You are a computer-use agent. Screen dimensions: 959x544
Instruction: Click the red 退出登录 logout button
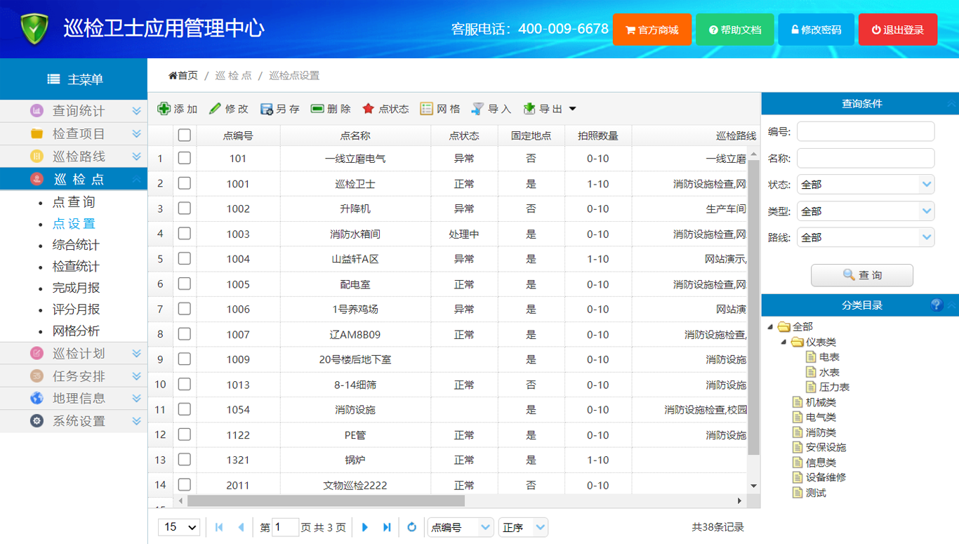(x=897, y=29)
